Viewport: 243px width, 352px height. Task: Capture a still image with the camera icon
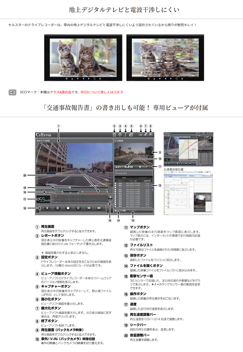tap(132, 134)
